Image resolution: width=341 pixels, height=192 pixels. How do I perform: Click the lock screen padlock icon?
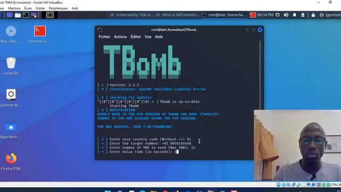coord(313,15)
